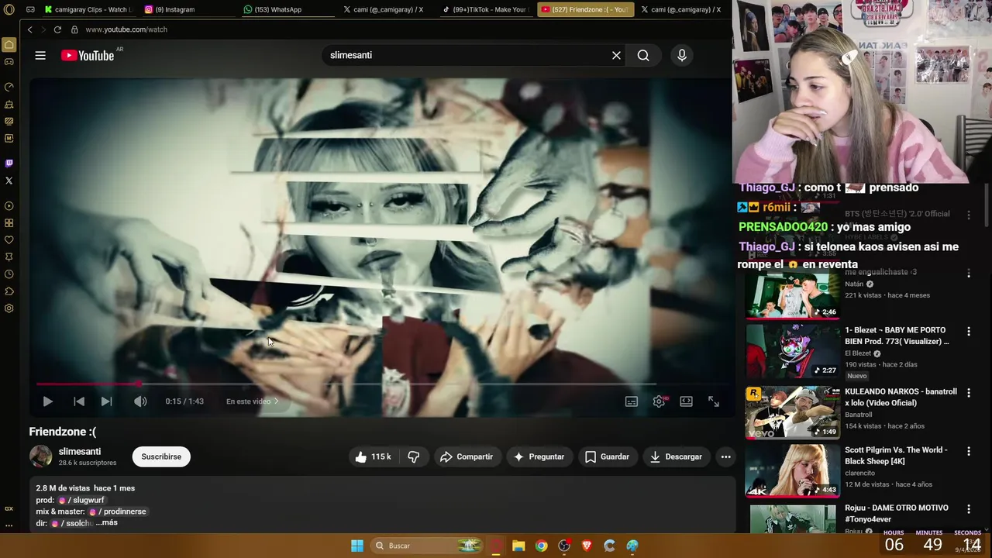This screenshot has width=992, height=558.
Task: Open YouTube guide hamburger menu
Action: point(40,55)
